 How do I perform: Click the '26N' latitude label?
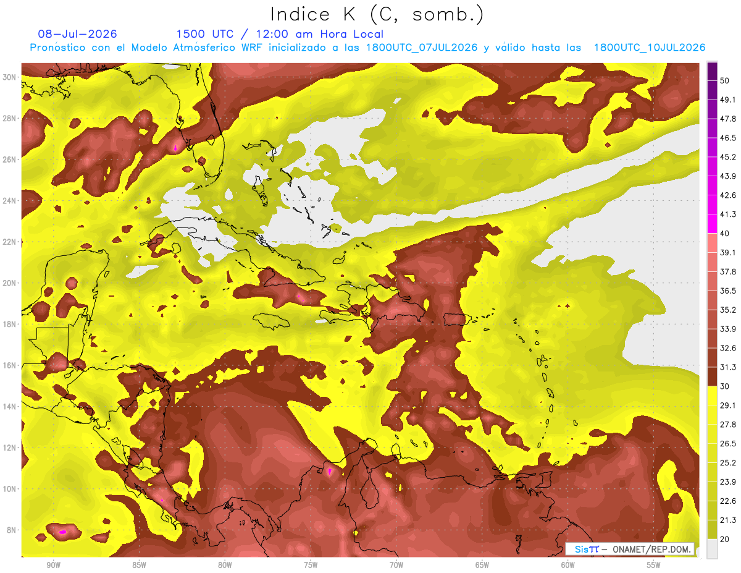click(x=9, y=159)
